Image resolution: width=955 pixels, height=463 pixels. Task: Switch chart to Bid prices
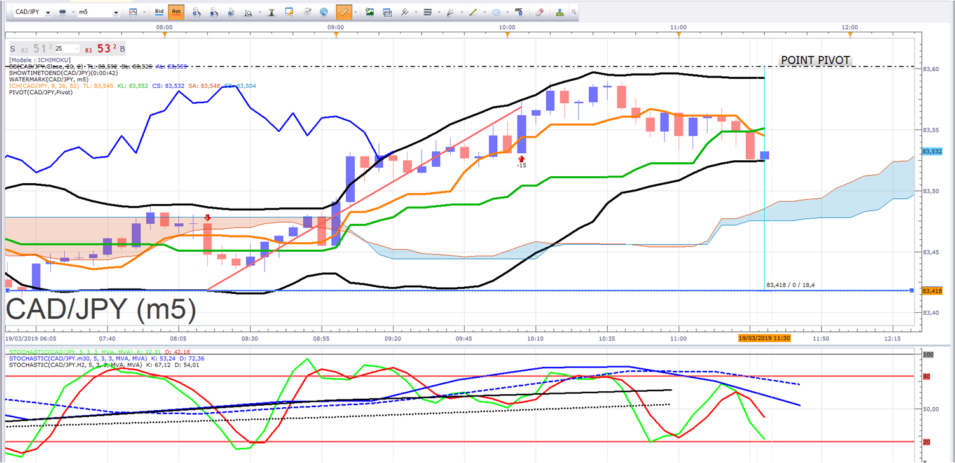pyautogui.click(x=160, y=12)
